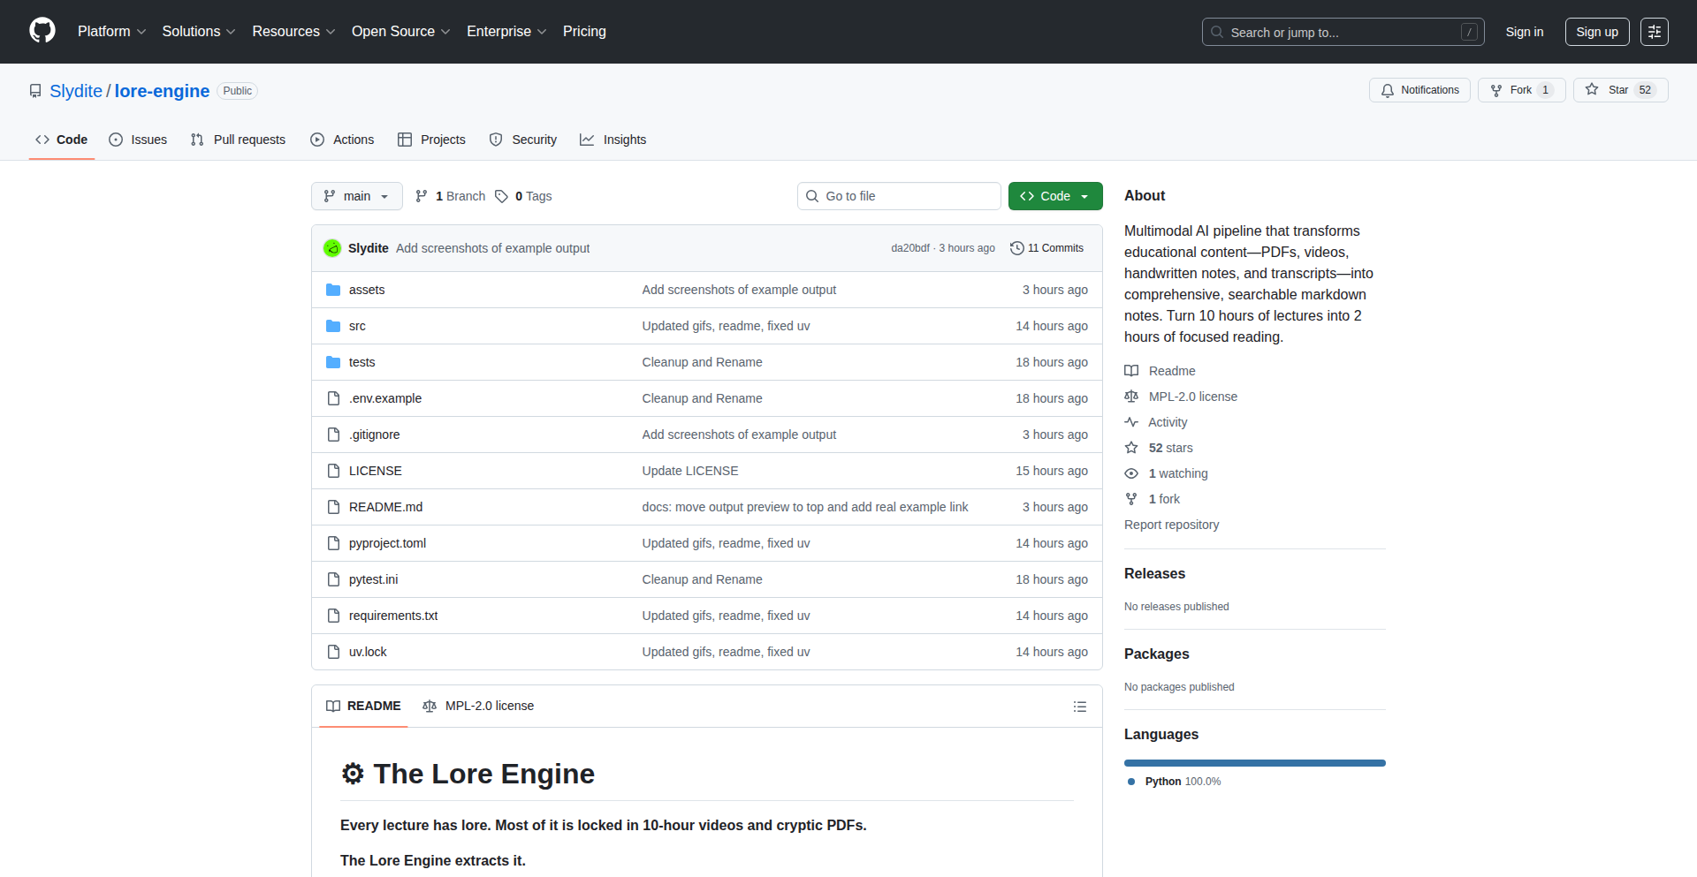The height and width of the screenshot is (877, 1697).
Task: Click the Slydite avatar in commit row
Action: (332, 248)
